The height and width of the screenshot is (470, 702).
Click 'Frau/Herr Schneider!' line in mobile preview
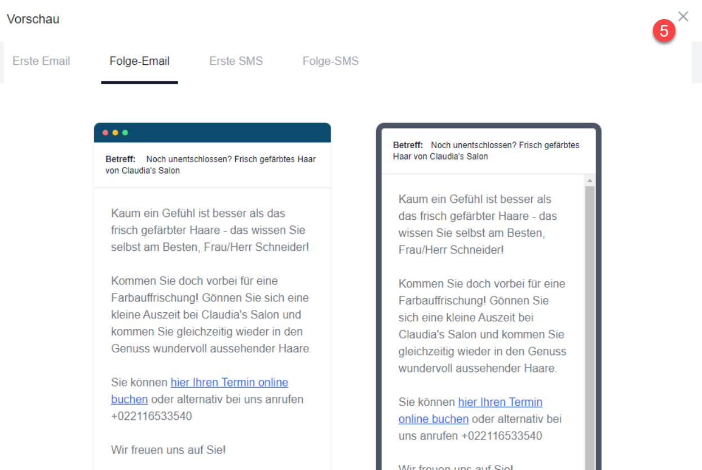pyautogui.click(x=451, y=250)
